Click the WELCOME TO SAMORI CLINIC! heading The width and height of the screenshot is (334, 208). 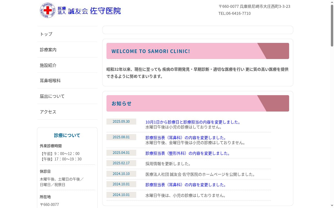pyautogui.click(x=151, y=51)
